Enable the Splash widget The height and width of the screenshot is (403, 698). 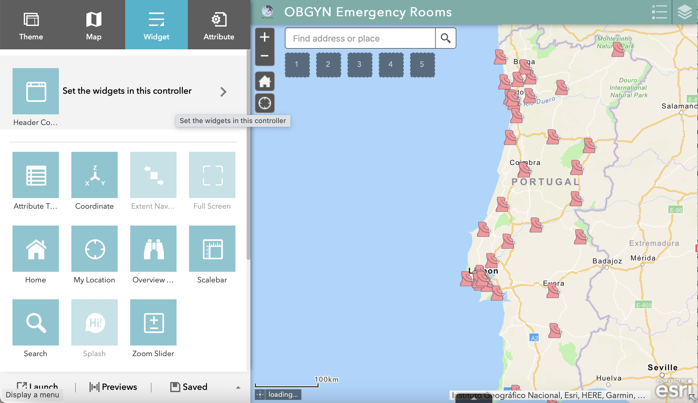95,322
